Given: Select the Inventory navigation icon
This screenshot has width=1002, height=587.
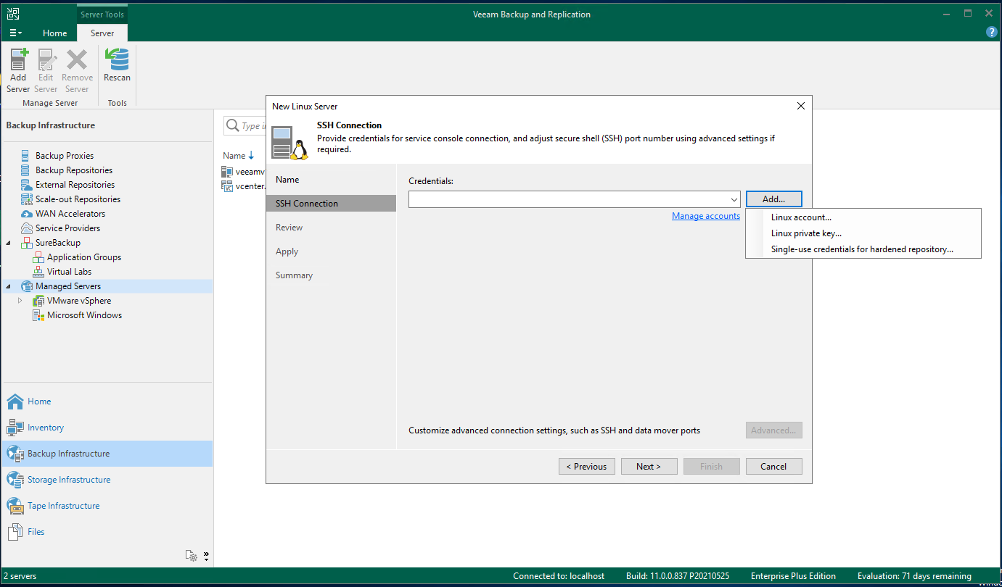Looking at the screenshot, I should 16,428.
